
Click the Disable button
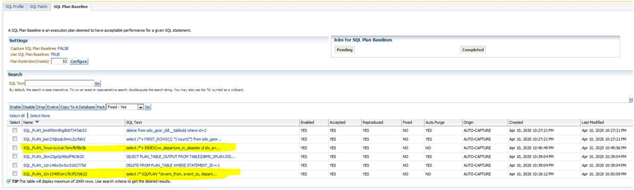pos(29,107)
